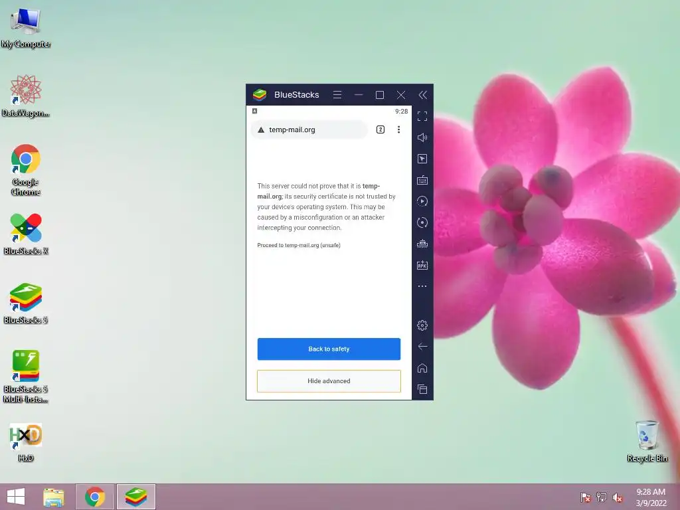Click the warning triangle in address bar
The image size is (680, 510).
point(260,129)
